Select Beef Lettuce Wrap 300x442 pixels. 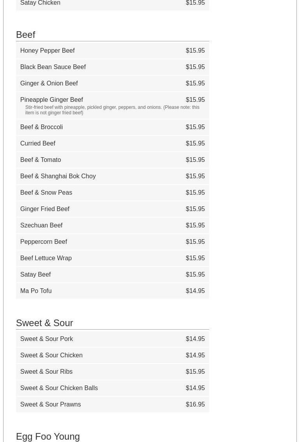46,258
